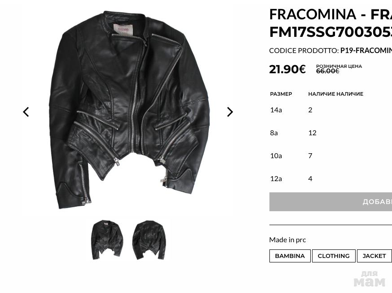The image size is (392, 293).
Task: Choose size 14a row
Action: click(x=276, y=110)
